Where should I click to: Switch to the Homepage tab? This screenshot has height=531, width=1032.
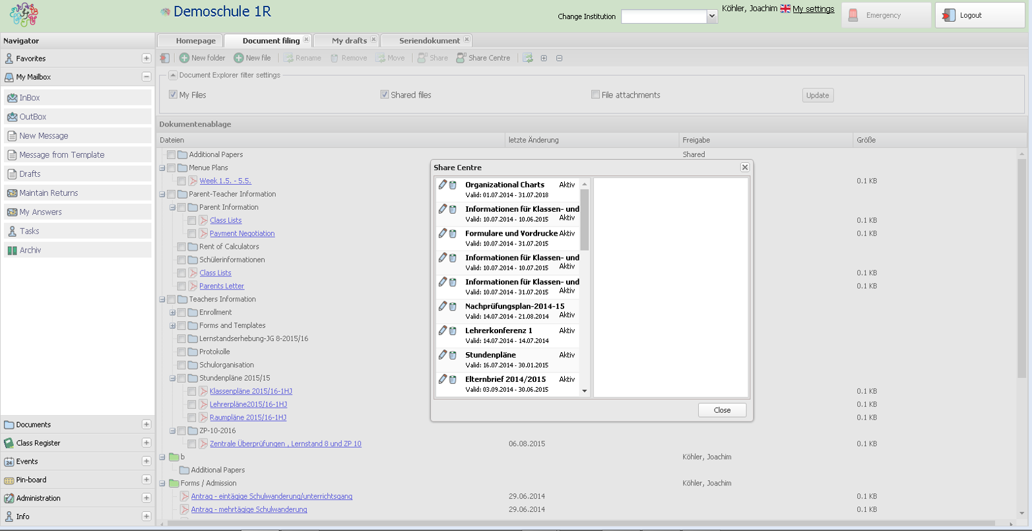click(x=195, y=41)
